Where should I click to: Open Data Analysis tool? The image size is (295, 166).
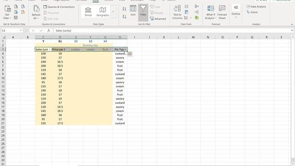click(256, 6)
